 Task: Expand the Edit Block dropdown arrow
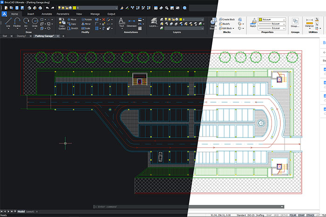(x=233, y=28)
